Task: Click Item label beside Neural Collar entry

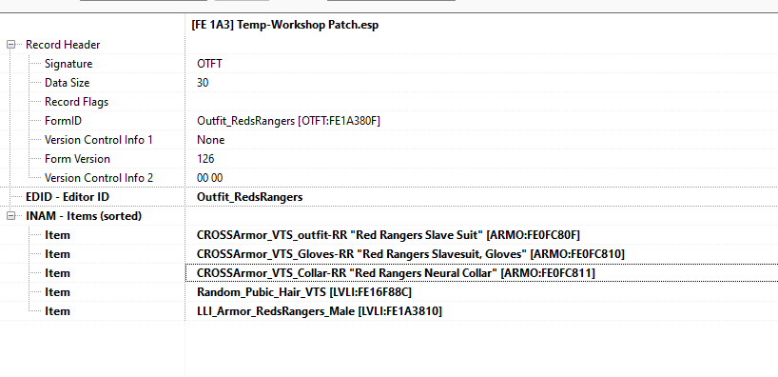Action: (x=57, y=273)
